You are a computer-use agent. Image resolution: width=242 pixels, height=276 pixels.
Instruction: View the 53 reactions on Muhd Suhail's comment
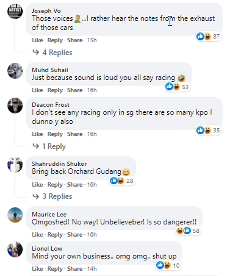(x=177, y=87)
